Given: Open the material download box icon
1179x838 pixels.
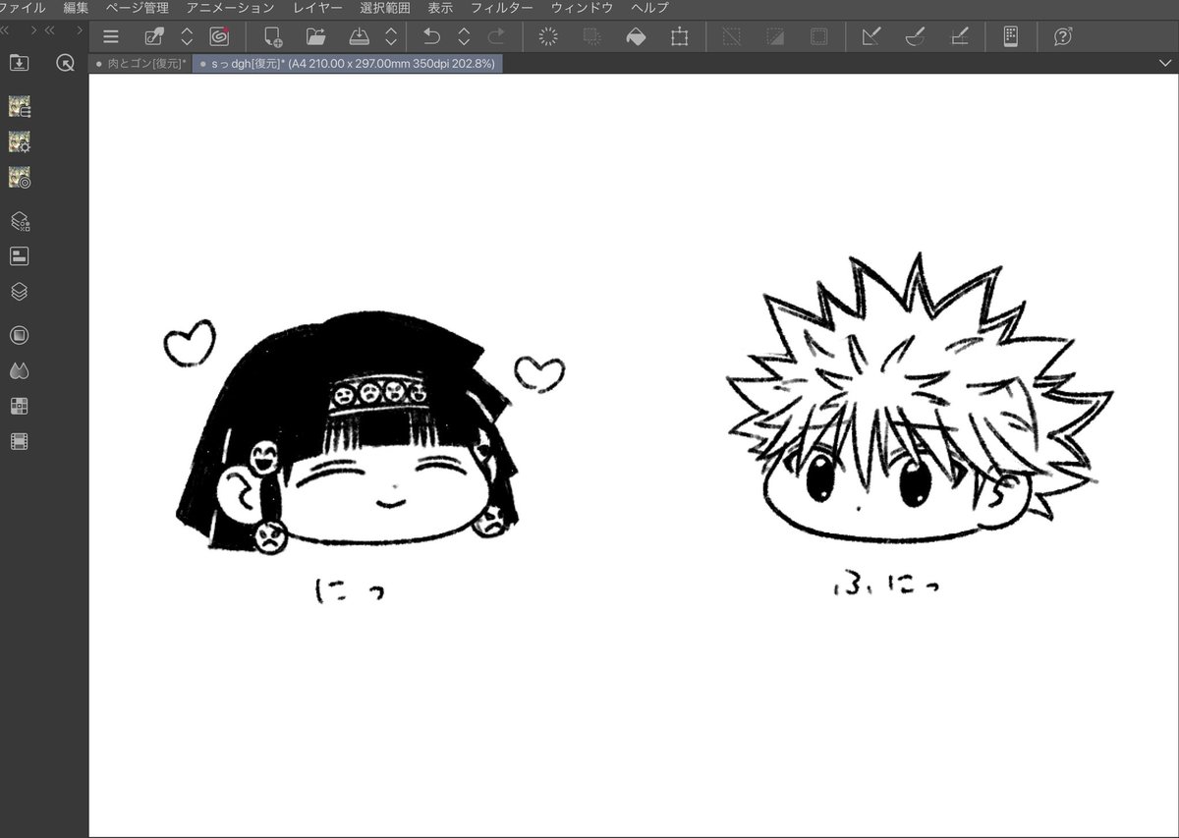Looking at the screenshot, I should [19, 63].
